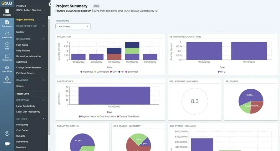Image resolution: width=280 pixels, height=151 pixels.
Task: Toggle COR series in Utilization legend
Action: 114,72
